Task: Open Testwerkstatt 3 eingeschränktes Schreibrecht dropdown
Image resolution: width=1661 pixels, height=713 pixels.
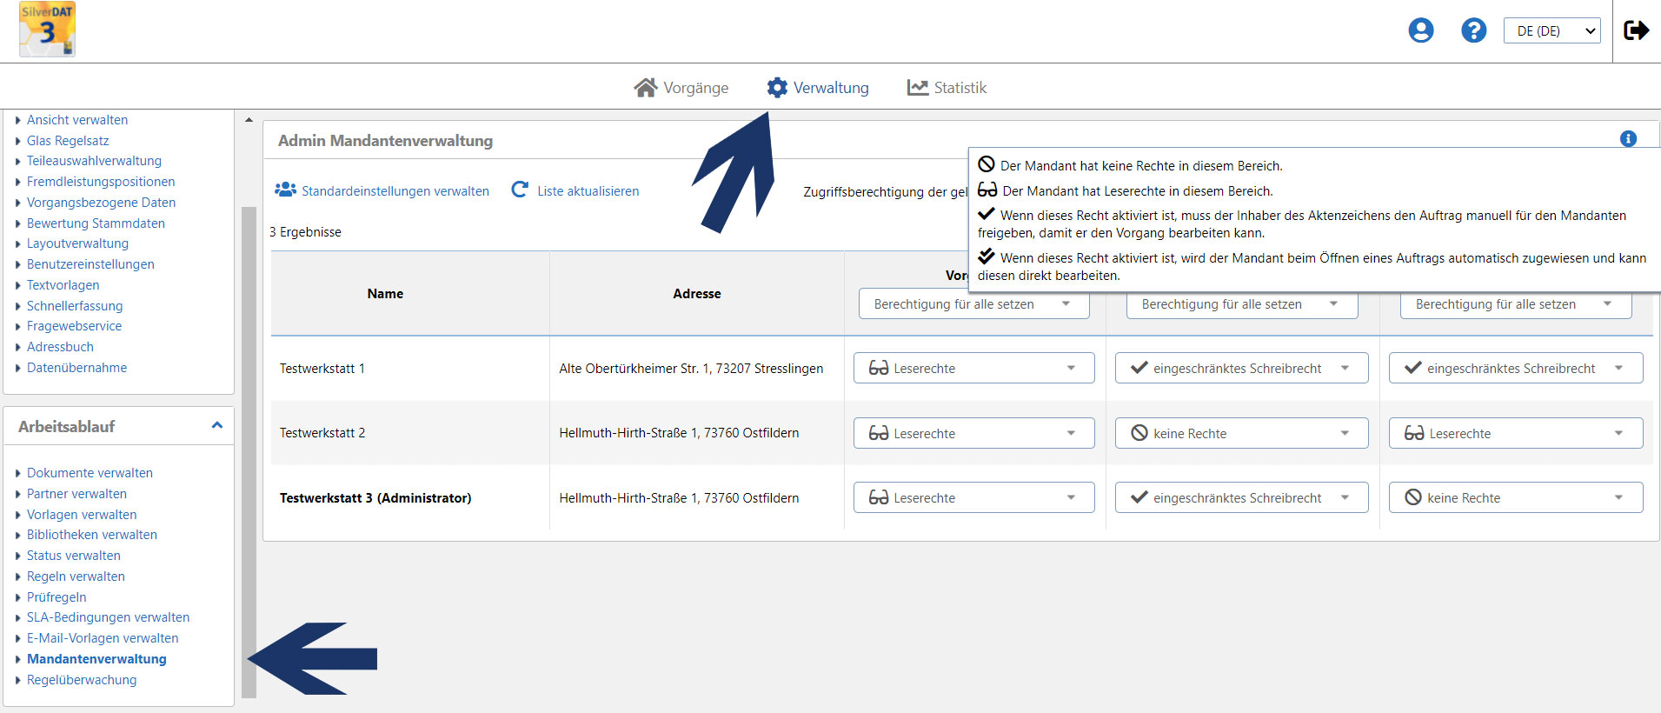Action: click(1241, 497)
